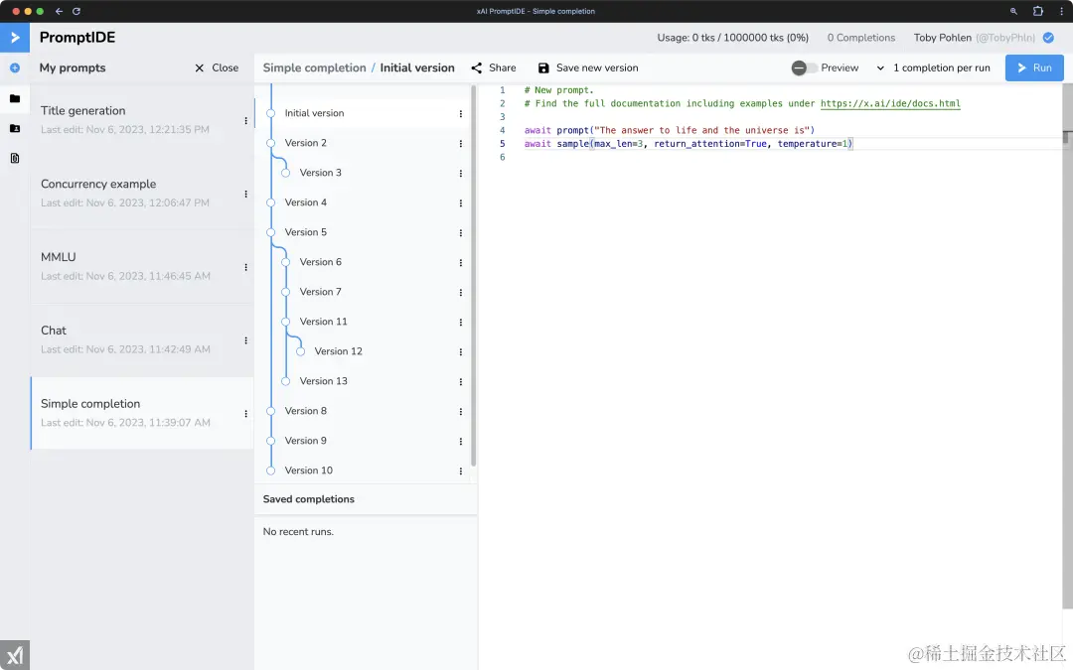This screenshot has width=1073, height=670.
Task: Click the 0 Completions text
Action: (x=860, y=38)
